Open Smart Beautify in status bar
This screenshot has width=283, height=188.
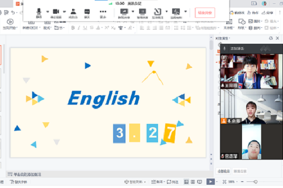tap(135, 182)
